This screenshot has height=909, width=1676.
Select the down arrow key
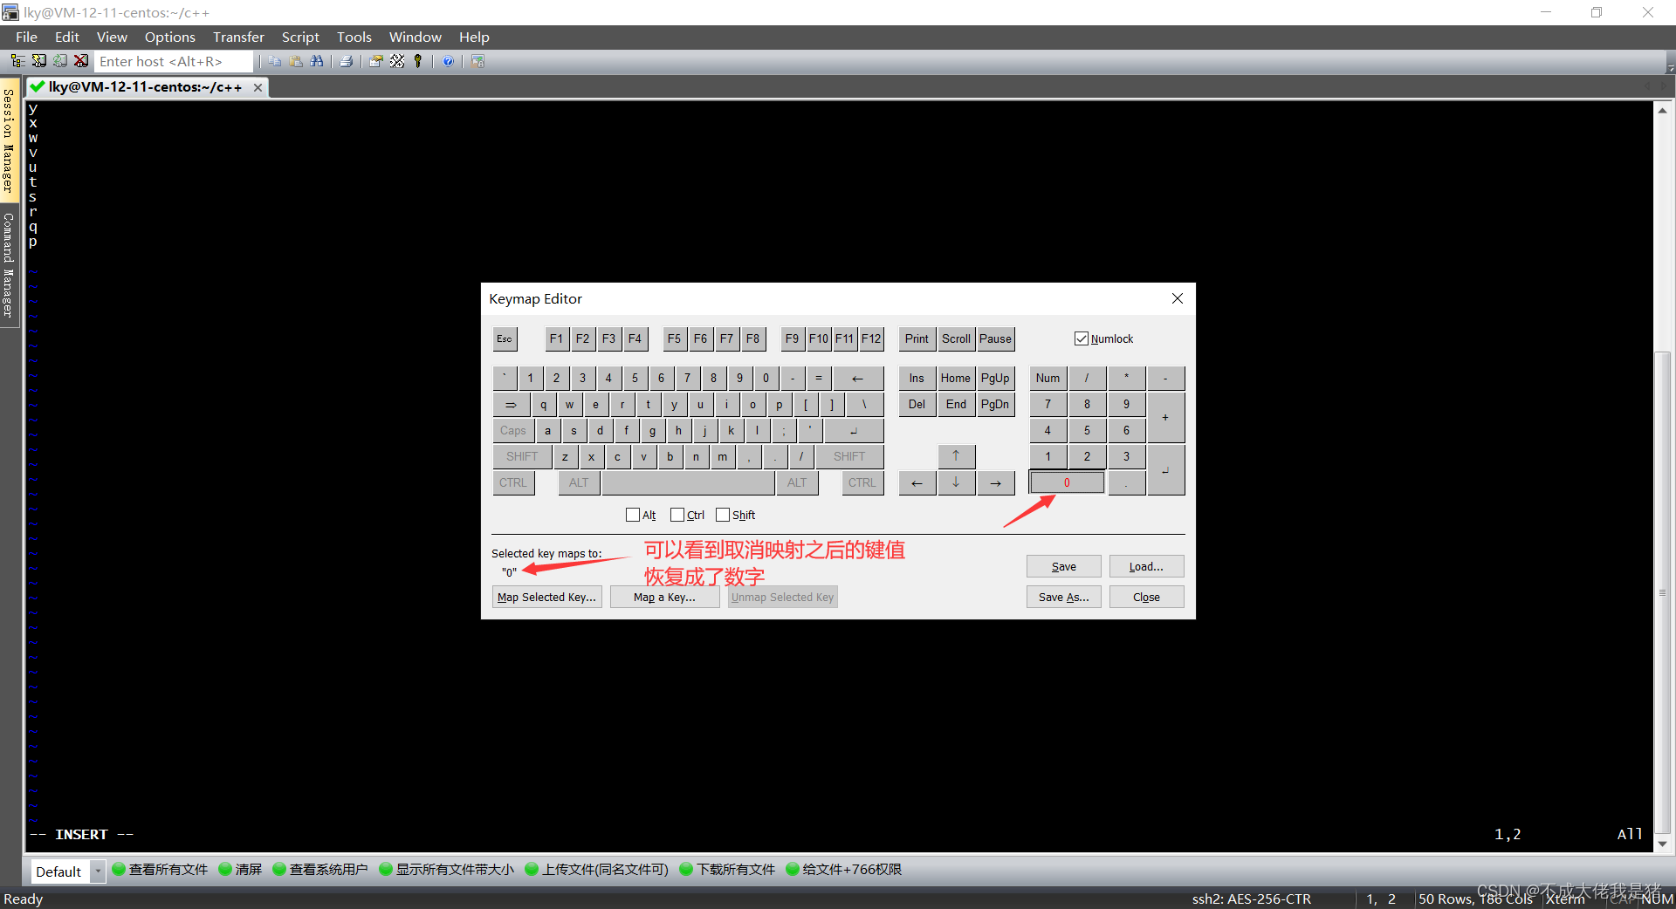pyautogui.click(x=956, y=482)
